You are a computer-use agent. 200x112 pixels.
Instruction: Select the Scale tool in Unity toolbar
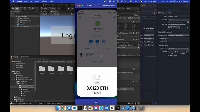coord(25,8)
